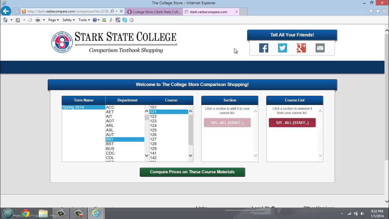Select the AIT department
The height and width of the screenshot is (219, 389).
[125, 116]
